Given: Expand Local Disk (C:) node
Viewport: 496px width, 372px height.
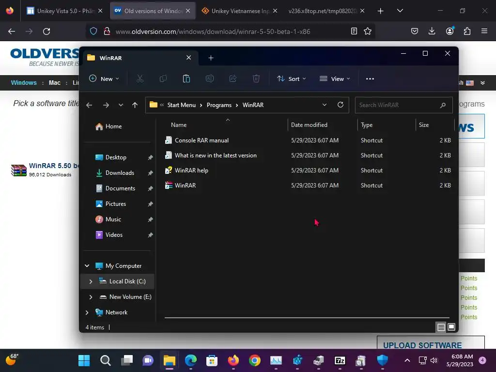Looking at the screenshot, I should point(91,281).
